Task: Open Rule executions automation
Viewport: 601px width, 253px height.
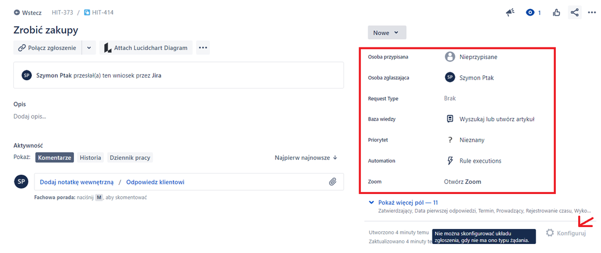Action: pos(480,161)
